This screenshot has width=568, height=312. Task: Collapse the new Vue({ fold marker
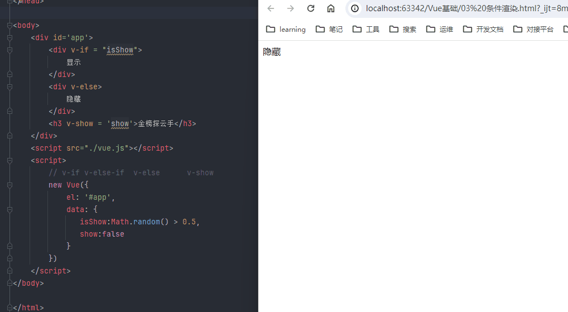pos(10,185)
